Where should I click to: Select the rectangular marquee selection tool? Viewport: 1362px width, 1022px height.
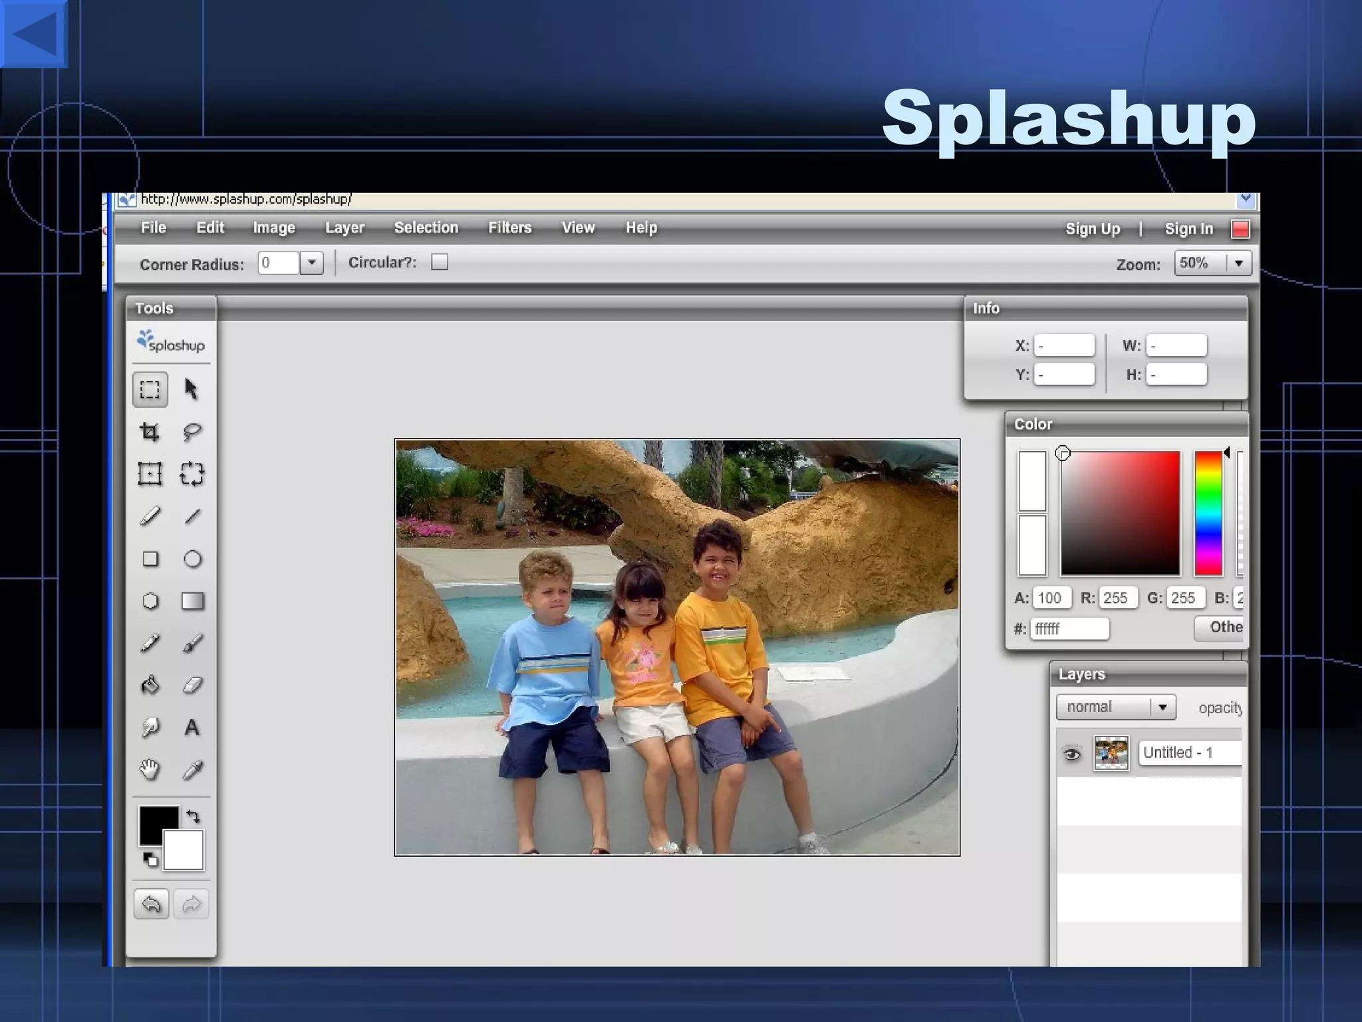[150, 389]
